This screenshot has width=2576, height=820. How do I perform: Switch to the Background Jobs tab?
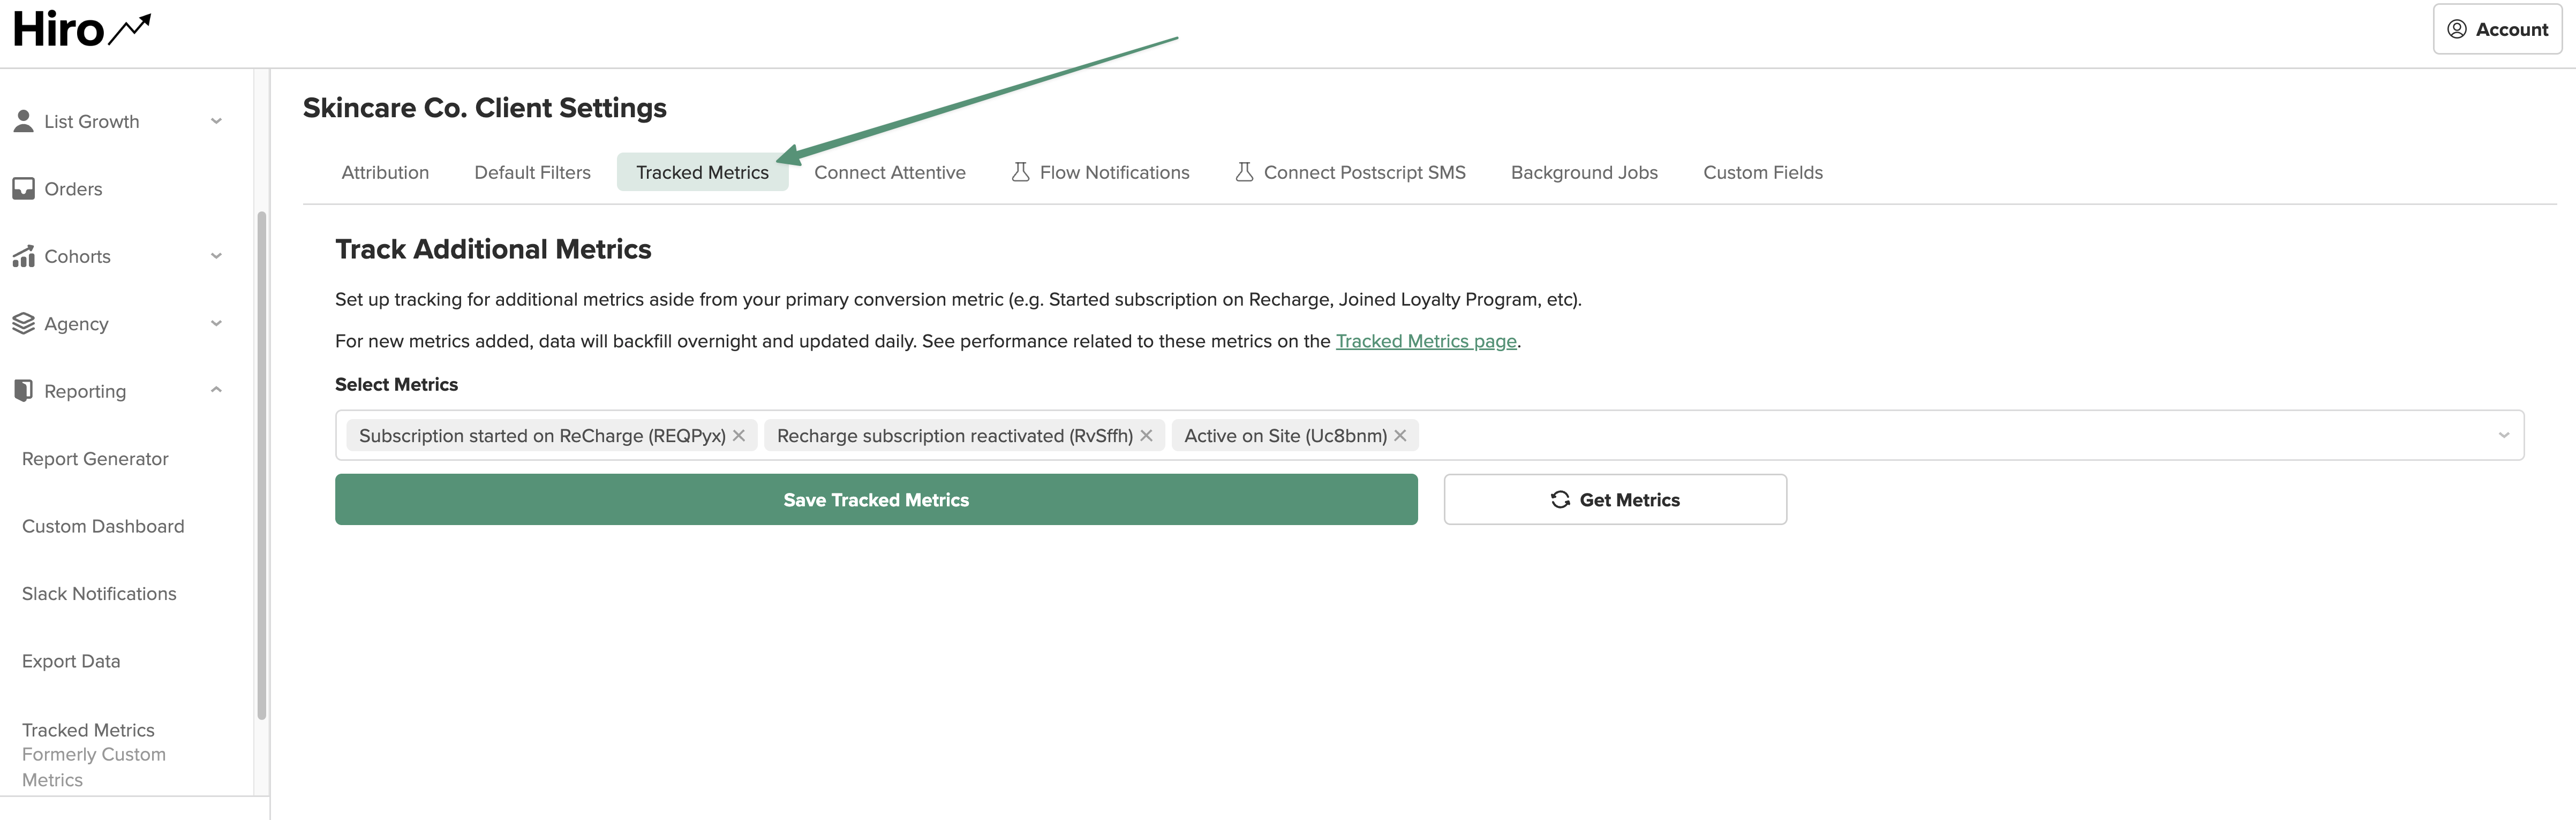click(x=1584, y=172)
